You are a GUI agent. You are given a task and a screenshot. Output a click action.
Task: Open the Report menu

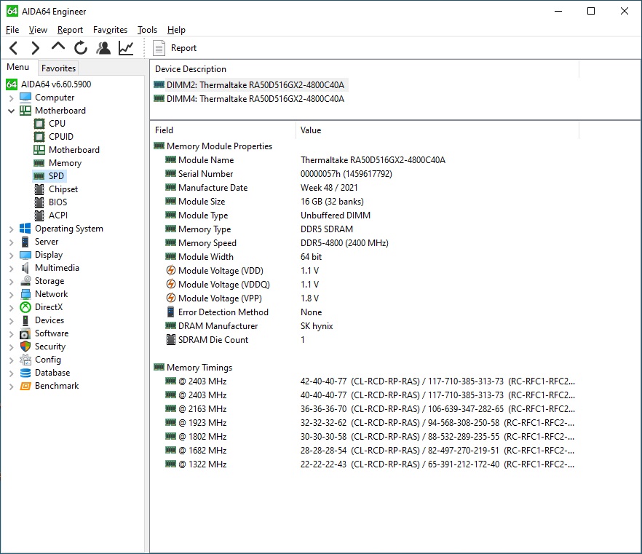(70, 30)
